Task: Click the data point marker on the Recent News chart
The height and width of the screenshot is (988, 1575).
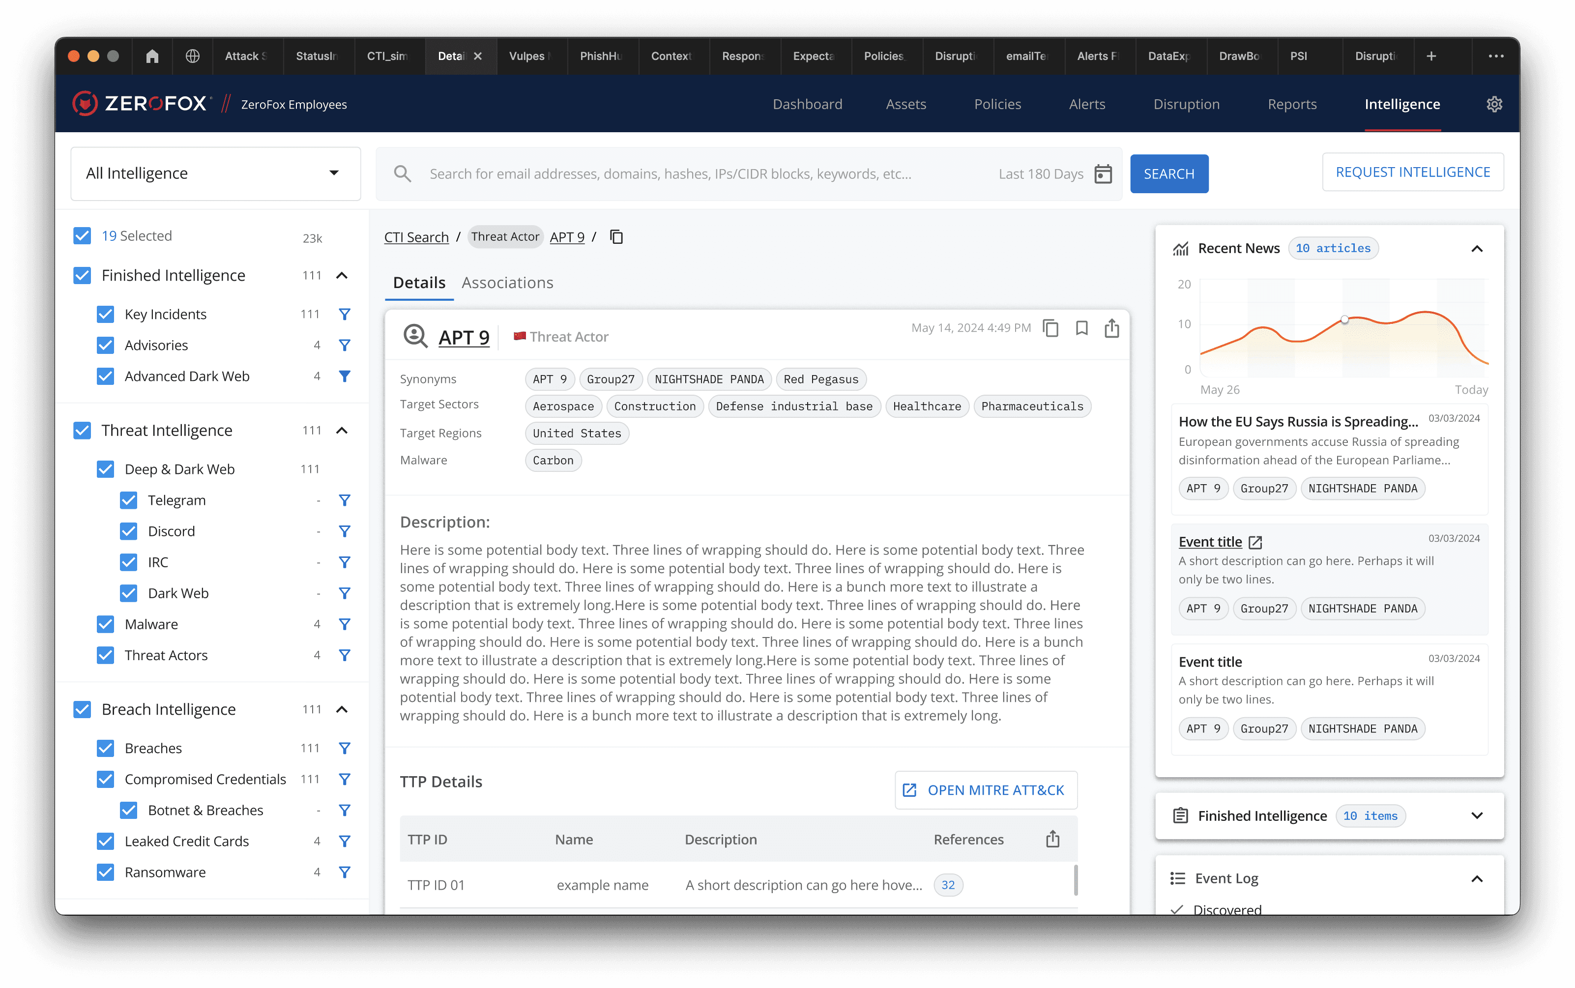Action: tap(1344, 320)
